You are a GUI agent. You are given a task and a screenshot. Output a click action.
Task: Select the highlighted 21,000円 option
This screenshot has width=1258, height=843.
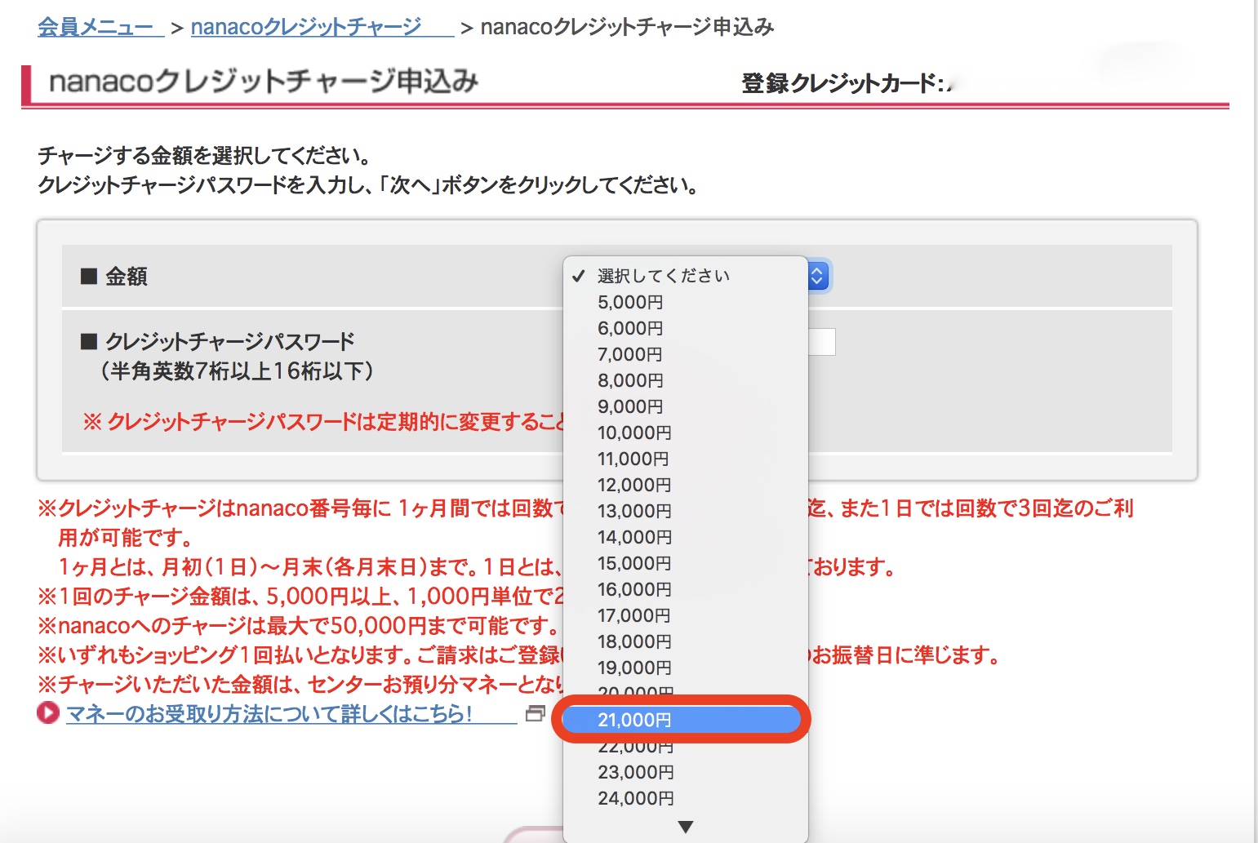point(681,720)
